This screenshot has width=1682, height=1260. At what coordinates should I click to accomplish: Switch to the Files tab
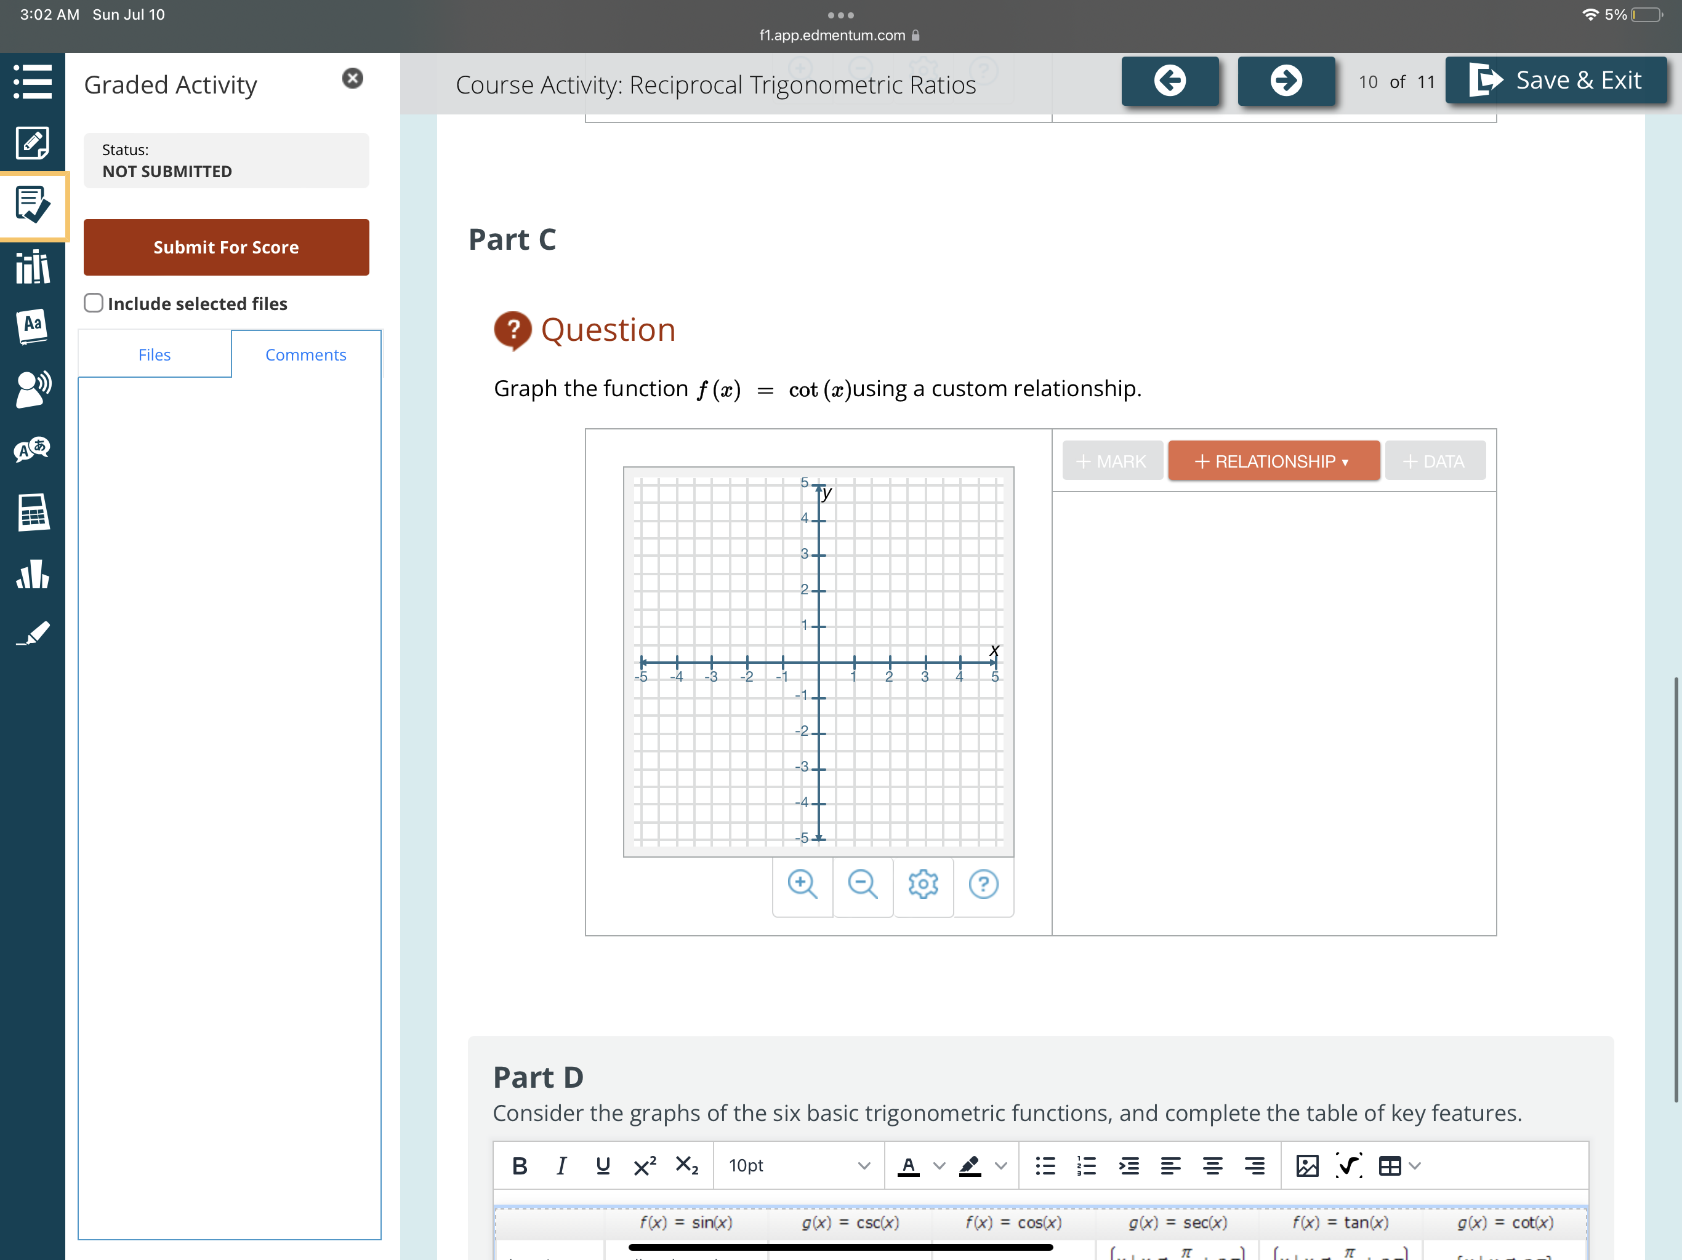click(x=155, y=355)
